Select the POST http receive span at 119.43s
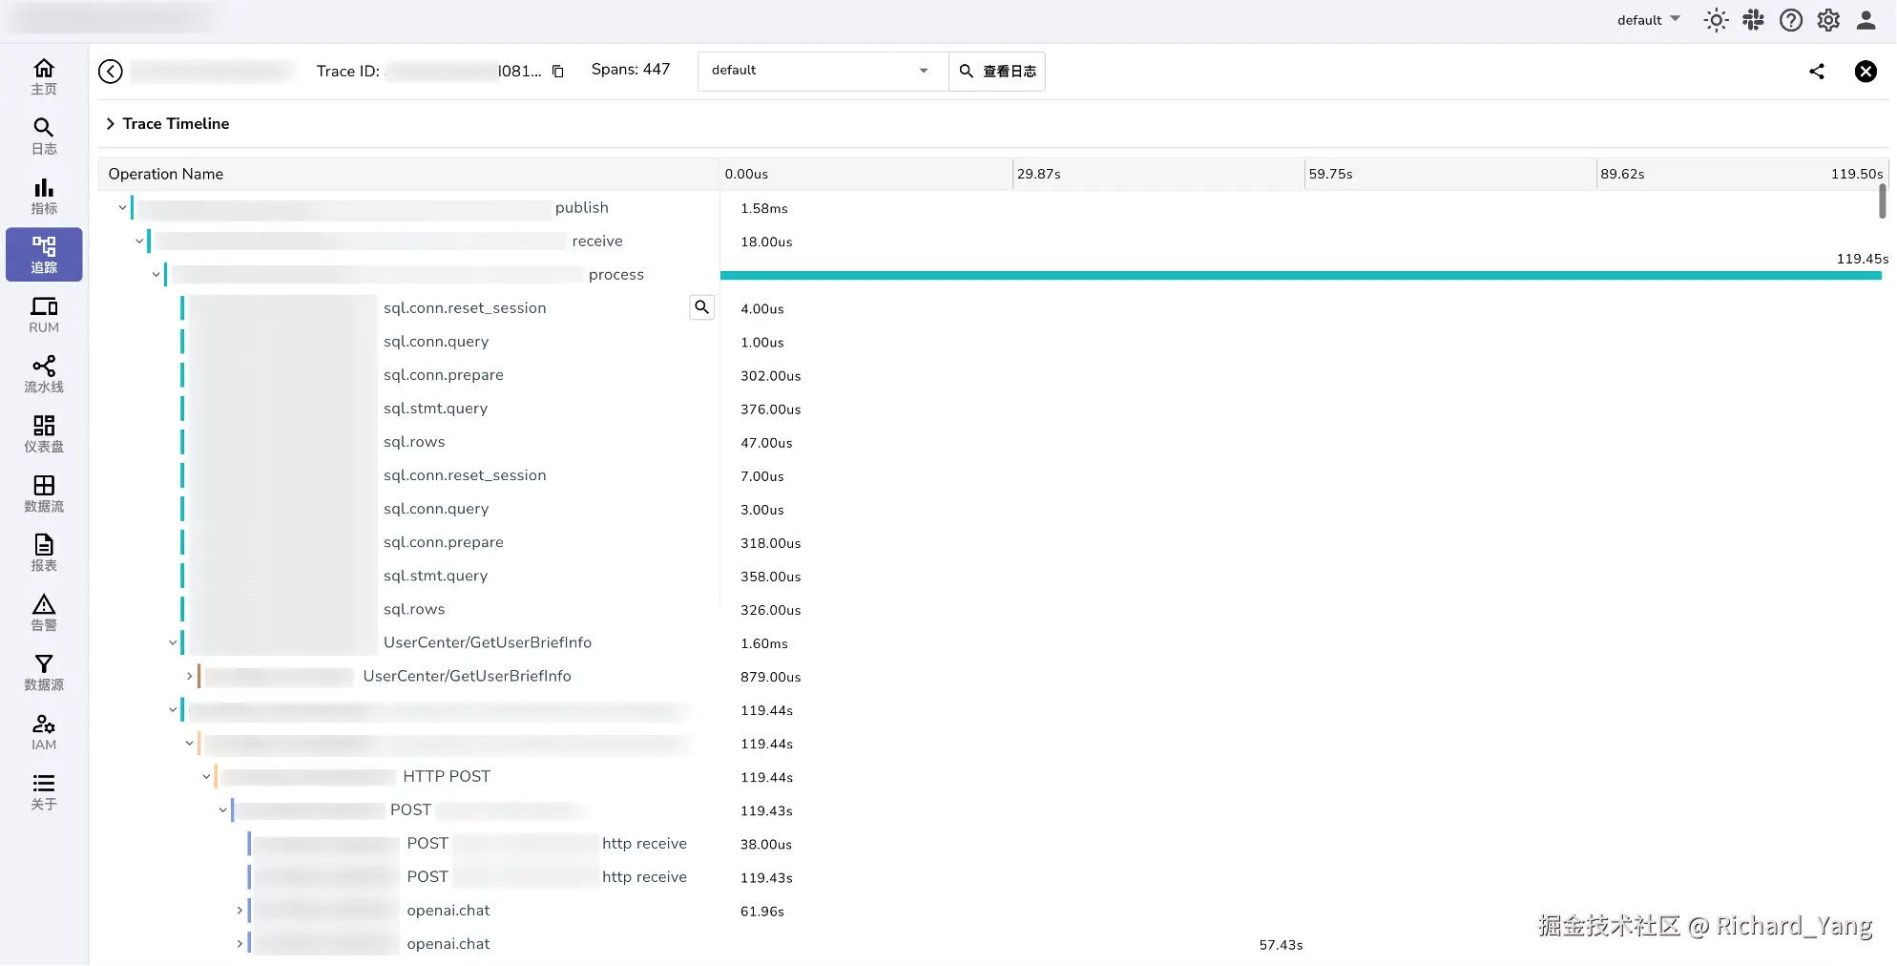The image size is (1897, 966). click(x=547, y=877)
